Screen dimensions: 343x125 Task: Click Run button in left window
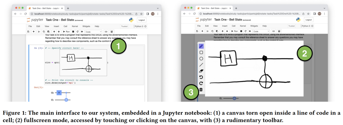tap(66, 32)
